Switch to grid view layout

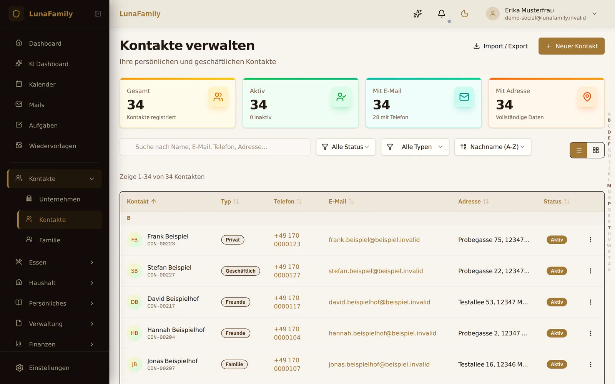596,151
